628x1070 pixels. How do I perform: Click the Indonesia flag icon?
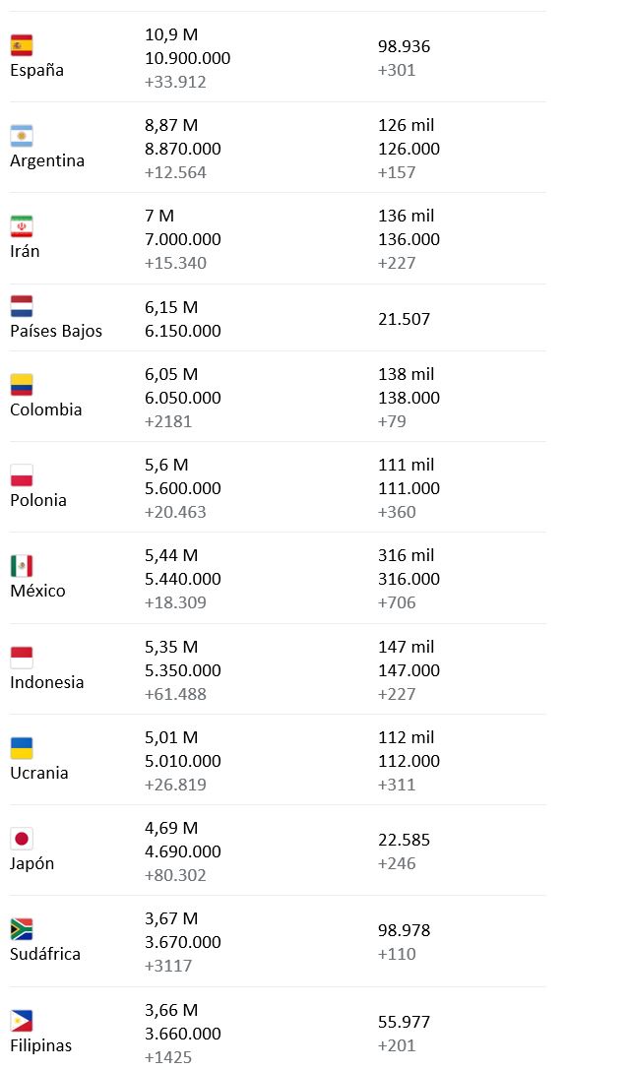tap(22, 658)
